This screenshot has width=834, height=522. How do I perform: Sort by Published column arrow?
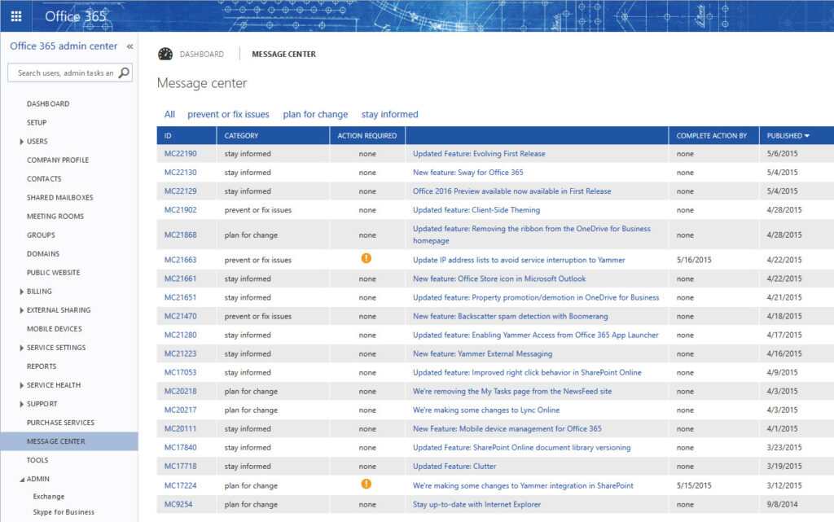click(x=807, y=136)
